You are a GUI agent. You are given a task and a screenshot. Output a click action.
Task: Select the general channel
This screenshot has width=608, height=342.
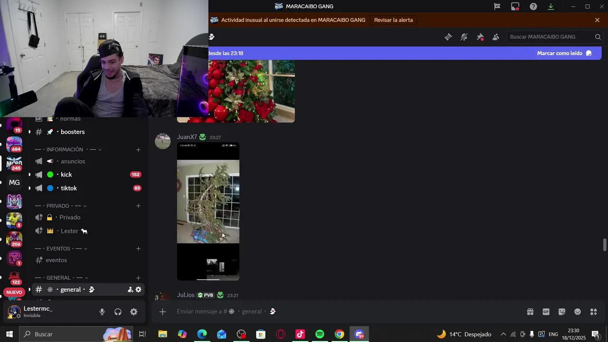(88, 290)
